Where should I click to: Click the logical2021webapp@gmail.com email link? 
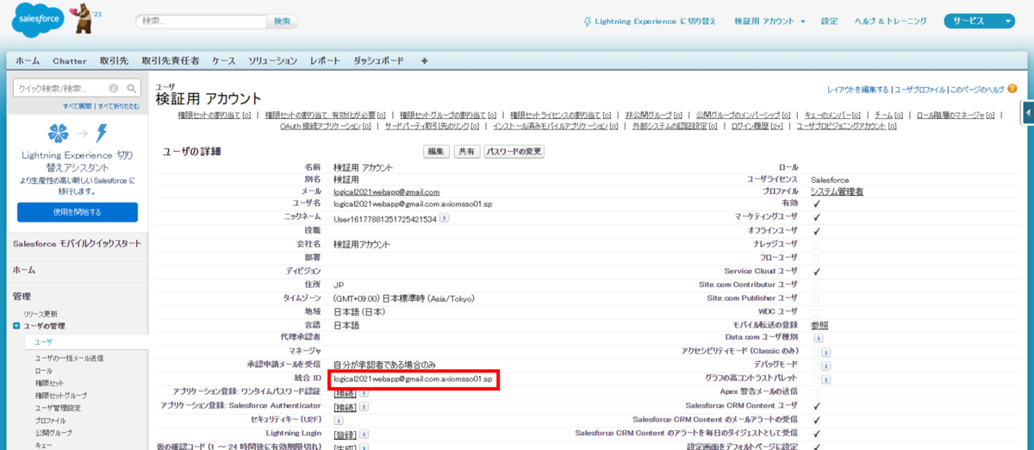(386, 191)
